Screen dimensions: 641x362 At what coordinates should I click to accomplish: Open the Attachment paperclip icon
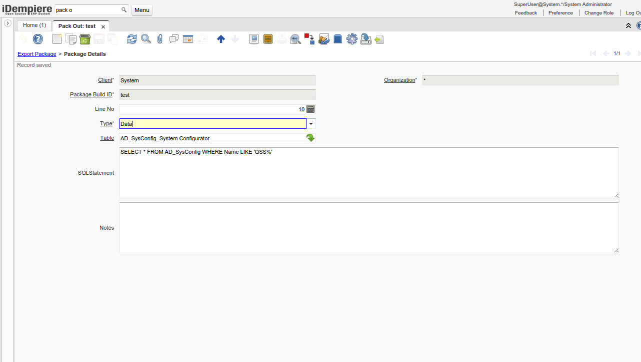click(160, 39)
